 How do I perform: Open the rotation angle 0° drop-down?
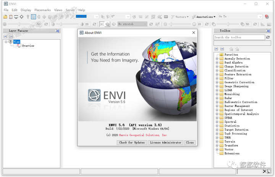coord(128,17)
